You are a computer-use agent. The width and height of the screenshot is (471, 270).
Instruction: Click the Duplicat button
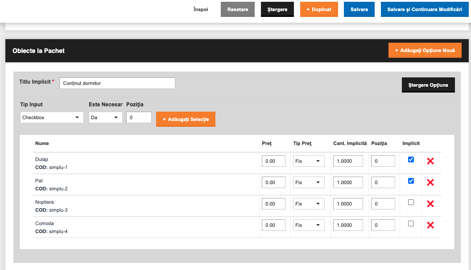[319, 9]
